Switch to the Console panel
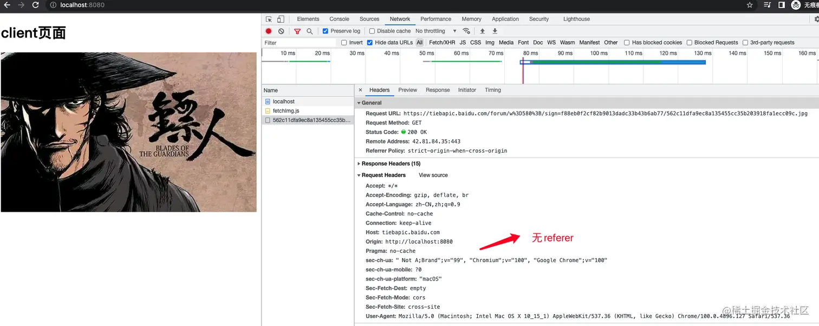Image resolution: width=819 pixels, height=326 pixels. pos(340,19)
